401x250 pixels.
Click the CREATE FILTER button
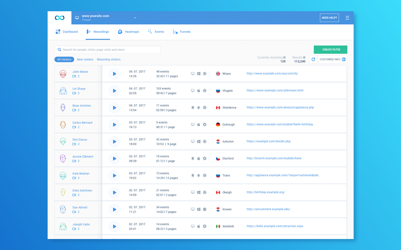coord(330,49)
